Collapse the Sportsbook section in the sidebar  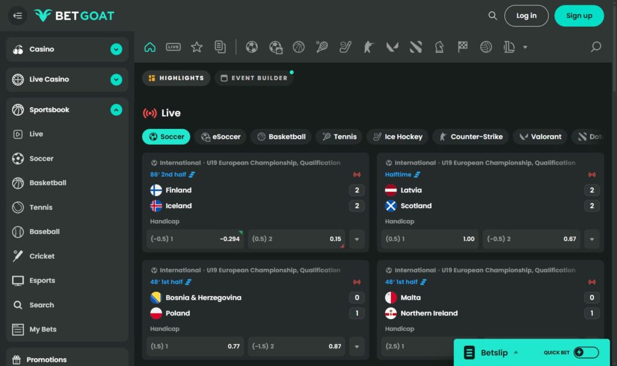(116, 110)
